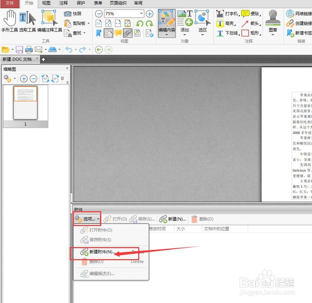Toggle the bookmarks panel icon

coord(99,33)
